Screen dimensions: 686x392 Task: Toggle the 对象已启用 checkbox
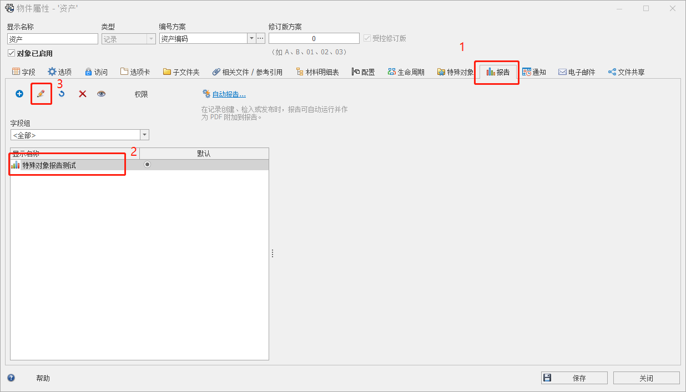click(11, 53)
